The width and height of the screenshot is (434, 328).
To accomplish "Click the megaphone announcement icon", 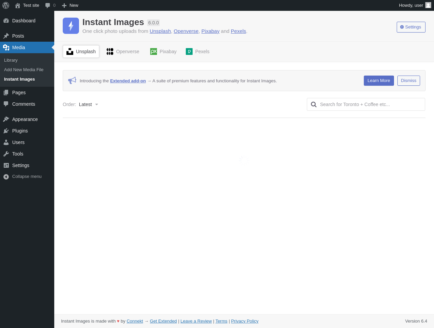I will click(x=72, y=81).
